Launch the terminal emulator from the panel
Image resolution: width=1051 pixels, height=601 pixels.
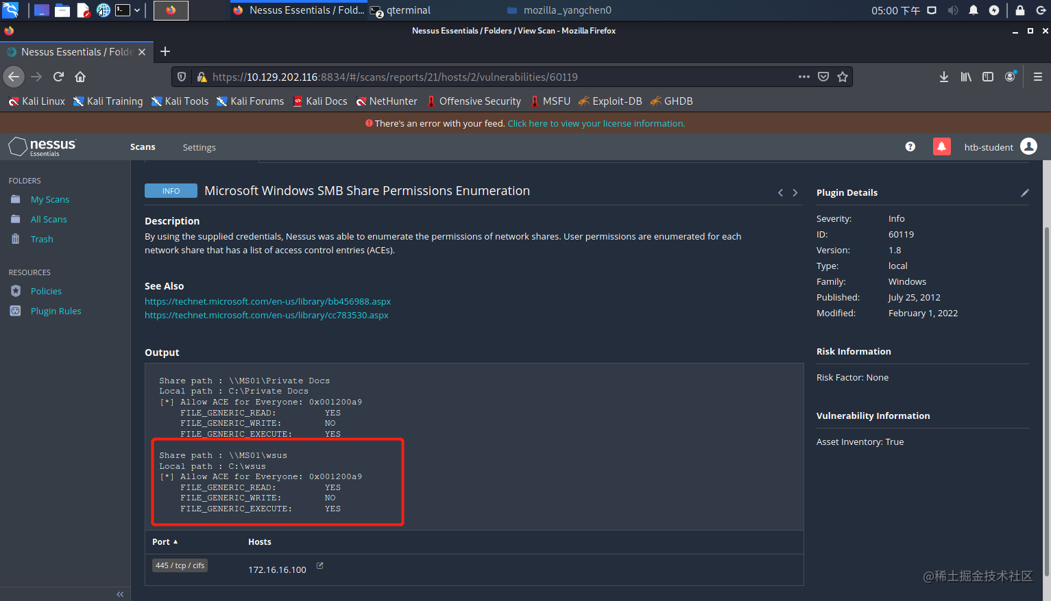click(x=123, y=10)
